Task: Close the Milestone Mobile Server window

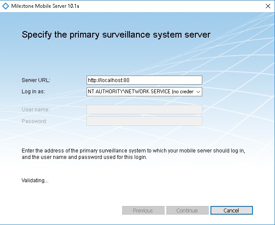Action: click(268, 6)
